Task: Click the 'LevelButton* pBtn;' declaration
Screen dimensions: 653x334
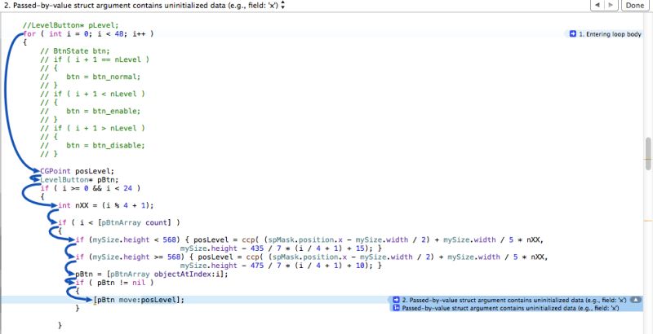Action: [x=79, y=179]
